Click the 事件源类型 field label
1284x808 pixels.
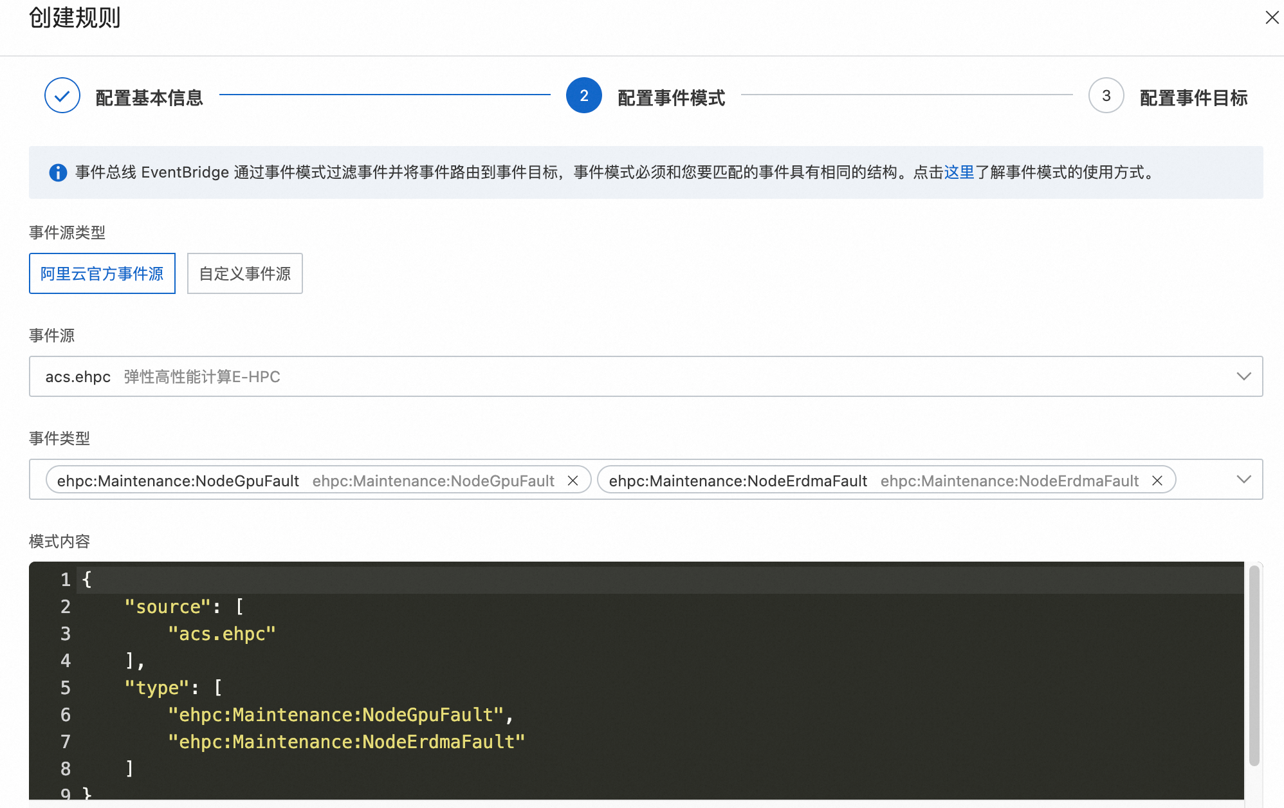pos(68,232)
